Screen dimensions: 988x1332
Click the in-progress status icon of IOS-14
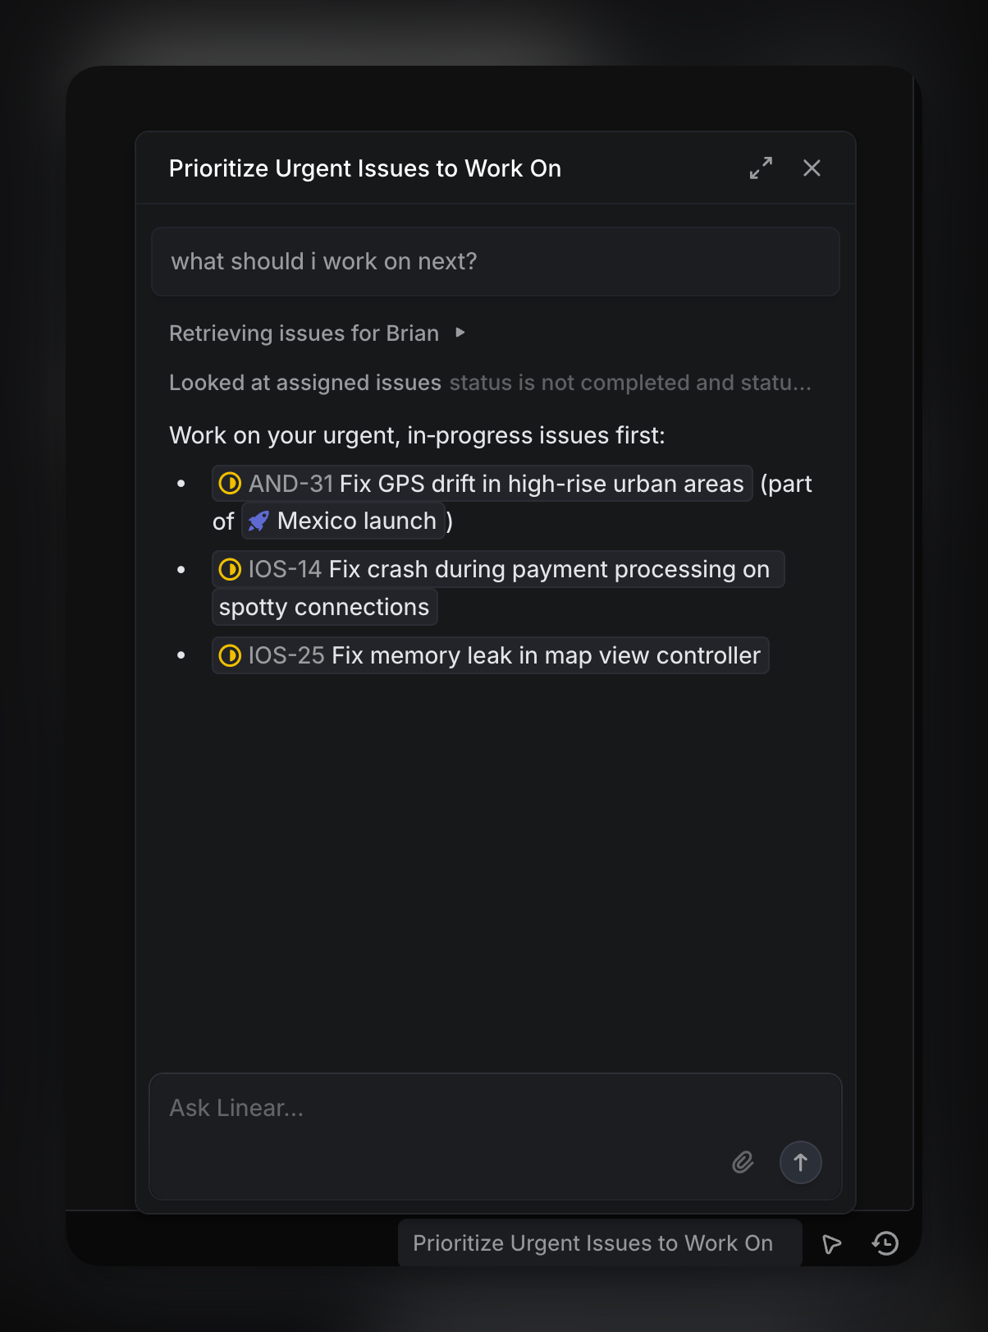click(231, 569)
